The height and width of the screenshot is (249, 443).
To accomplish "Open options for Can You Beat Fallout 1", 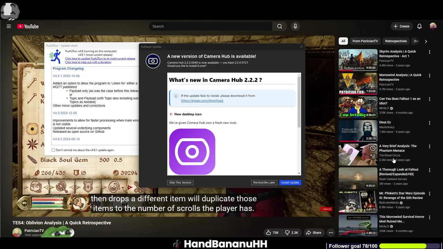I will point(430,99).
